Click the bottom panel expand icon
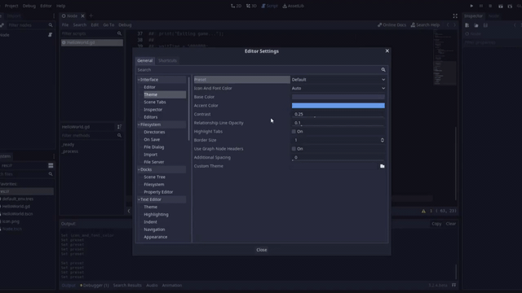The width and height of the screenshot is (522, 293). pyautogui.click(x=453, y=286)
